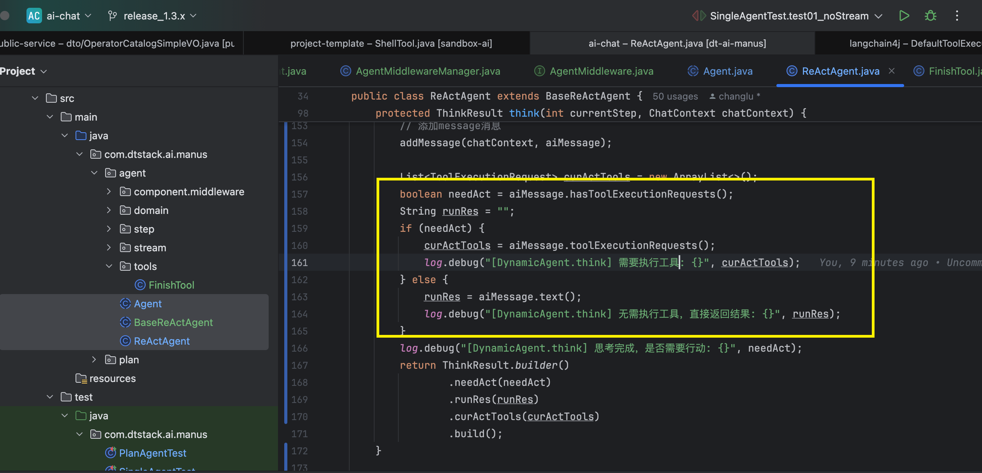Viewport: 982px width, 473px height.
Task: Click the BaseReActAgent class icon in tree
Action: pos(125,322)
